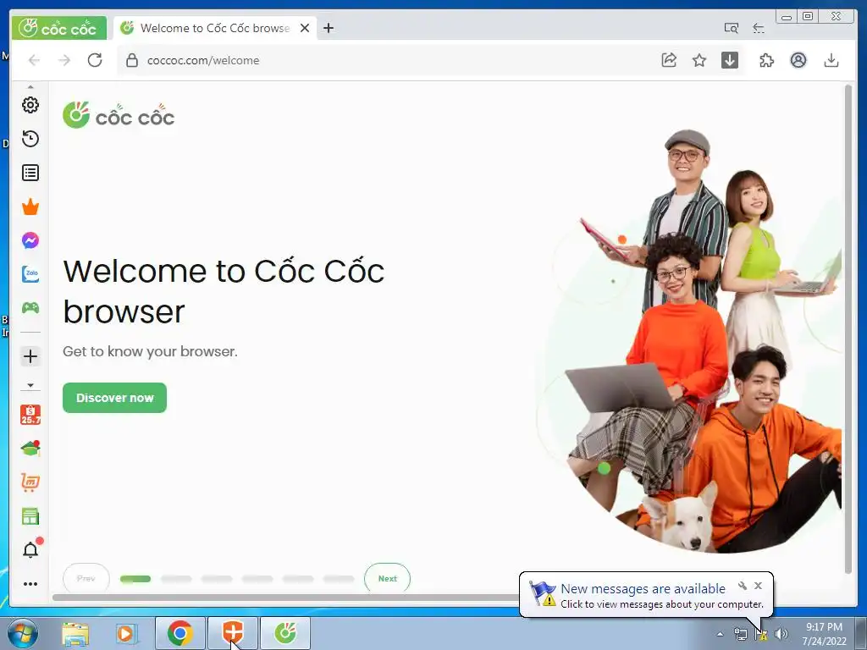This screenshot has width=867, height=650.
Task: Click the text Get to know your browser.
Action: click(x=150, y=351)
